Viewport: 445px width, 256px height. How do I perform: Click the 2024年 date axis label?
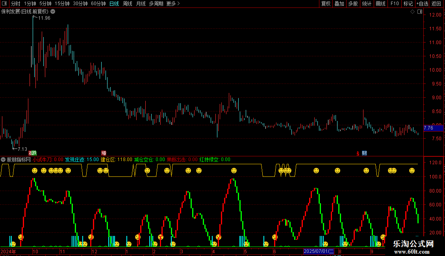tap(8, 251)
